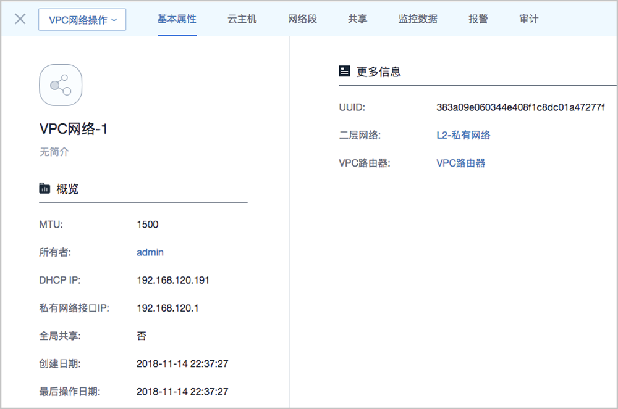Viewport: 618px width, 409px height.
Task: Open the VPC网络操作 dropdown menu
Action: [x=82, y=20]
